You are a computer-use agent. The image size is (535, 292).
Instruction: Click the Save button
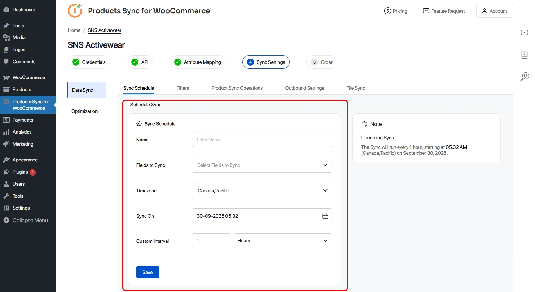click(147, 272)
